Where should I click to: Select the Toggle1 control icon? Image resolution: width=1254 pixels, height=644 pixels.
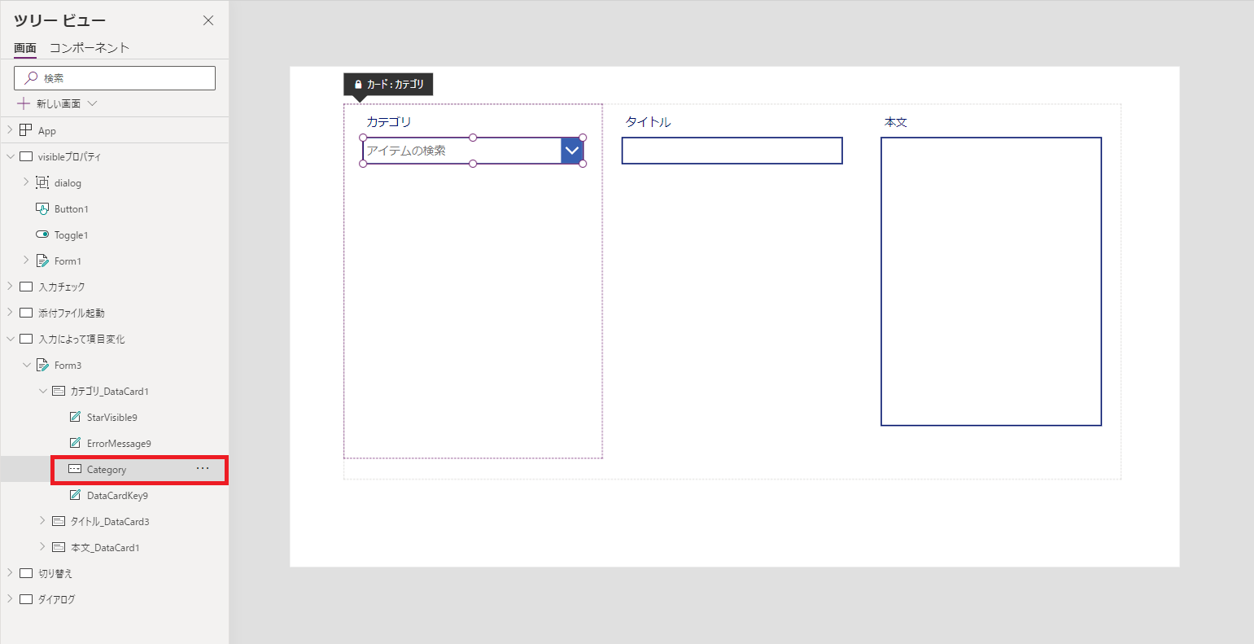pos(42,234)
